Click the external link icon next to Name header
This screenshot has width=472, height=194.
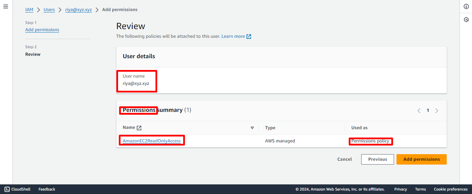pos(139,128)
